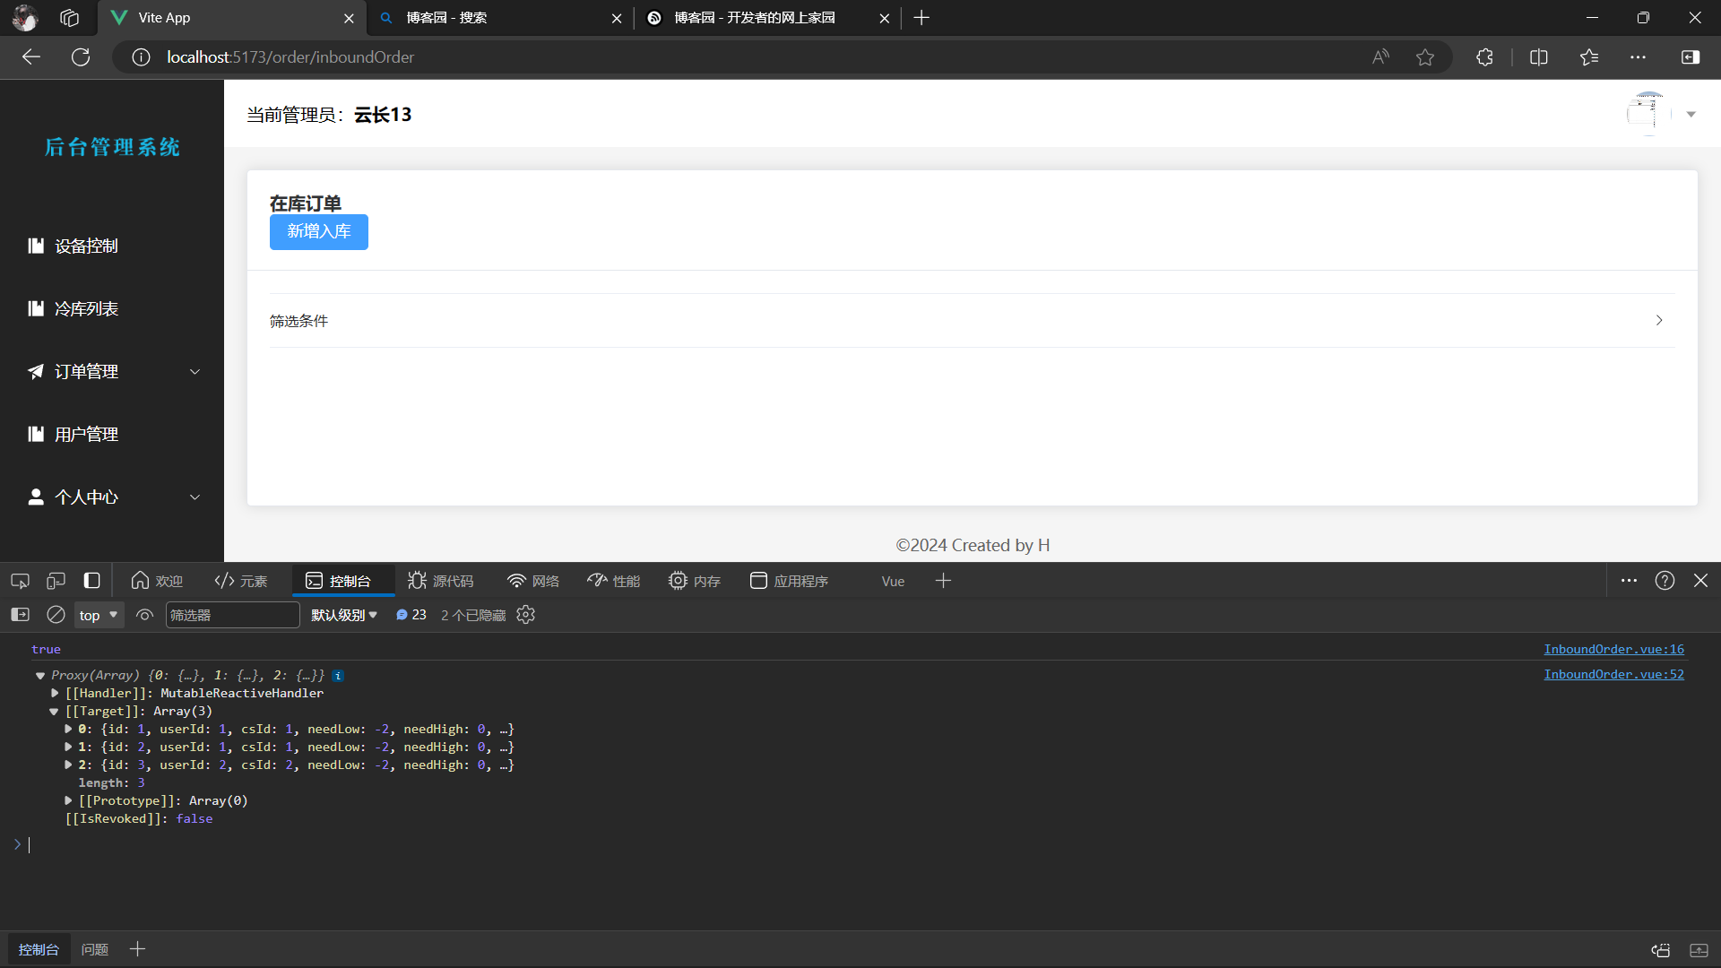This screenshot has height=968, width=1721.
Task: Open the split screen browser icon
Action: pyautogui.click(x=1539, y=57)
